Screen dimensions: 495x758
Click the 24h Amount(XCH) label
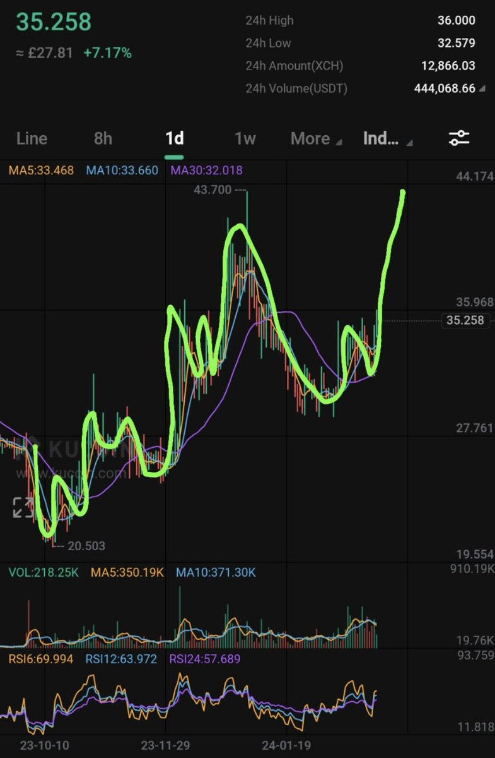(294, 66)
